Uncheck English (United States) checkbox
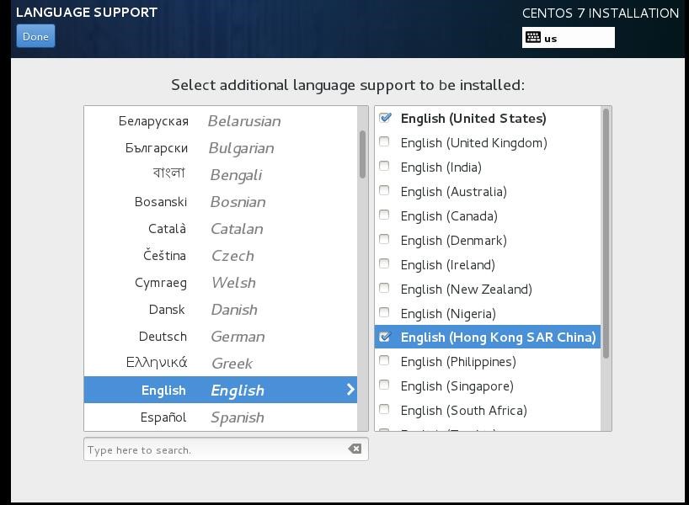 (385, 119)
